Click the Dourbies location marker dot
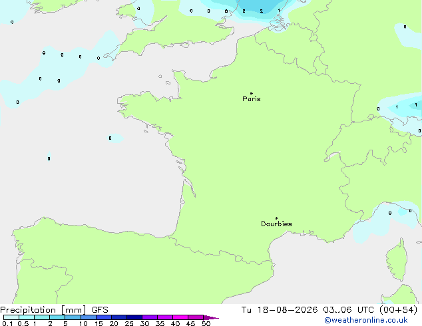The width and height of the screenshot is (422, 326). [x=276, y=218]
